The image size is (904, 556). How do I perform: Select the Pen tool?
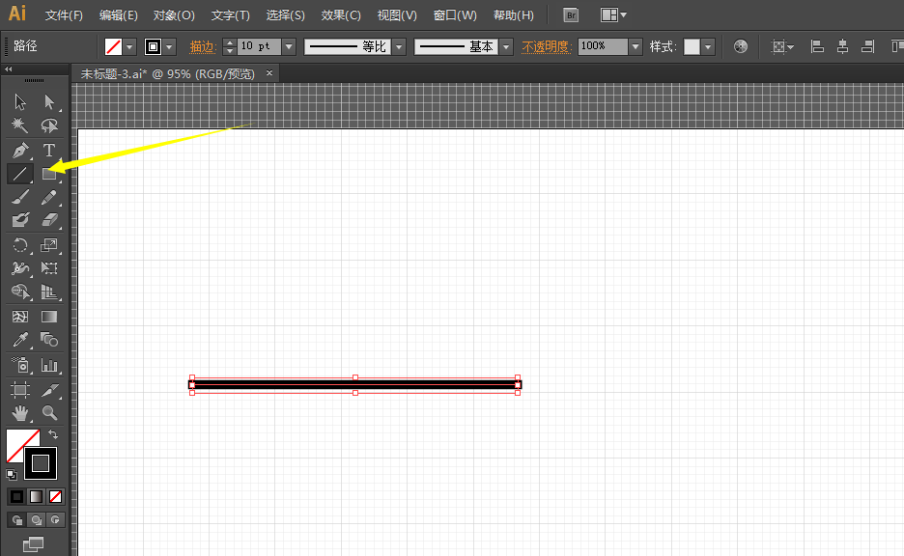(20, 151)
